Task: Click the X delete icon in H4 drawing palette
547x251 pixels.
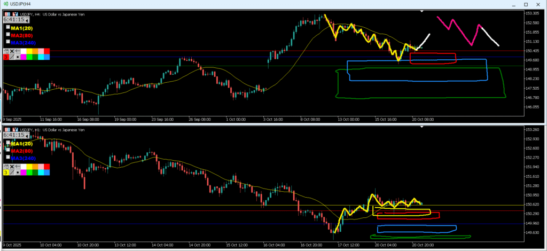Action: point(12,51)
